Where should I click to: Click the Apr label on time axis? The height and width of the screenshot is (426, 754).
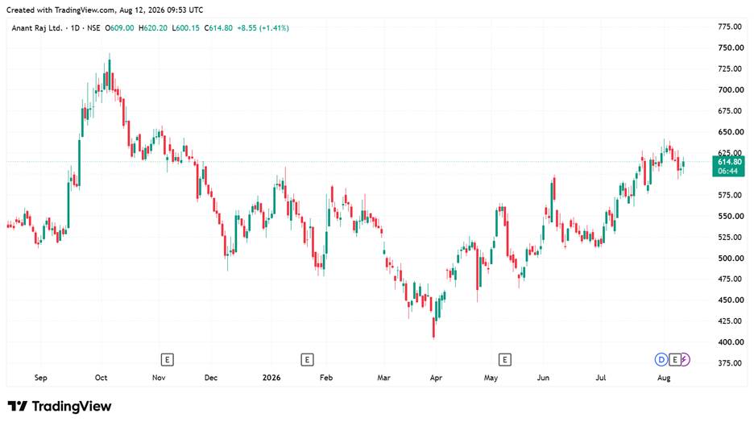point(436,378)
